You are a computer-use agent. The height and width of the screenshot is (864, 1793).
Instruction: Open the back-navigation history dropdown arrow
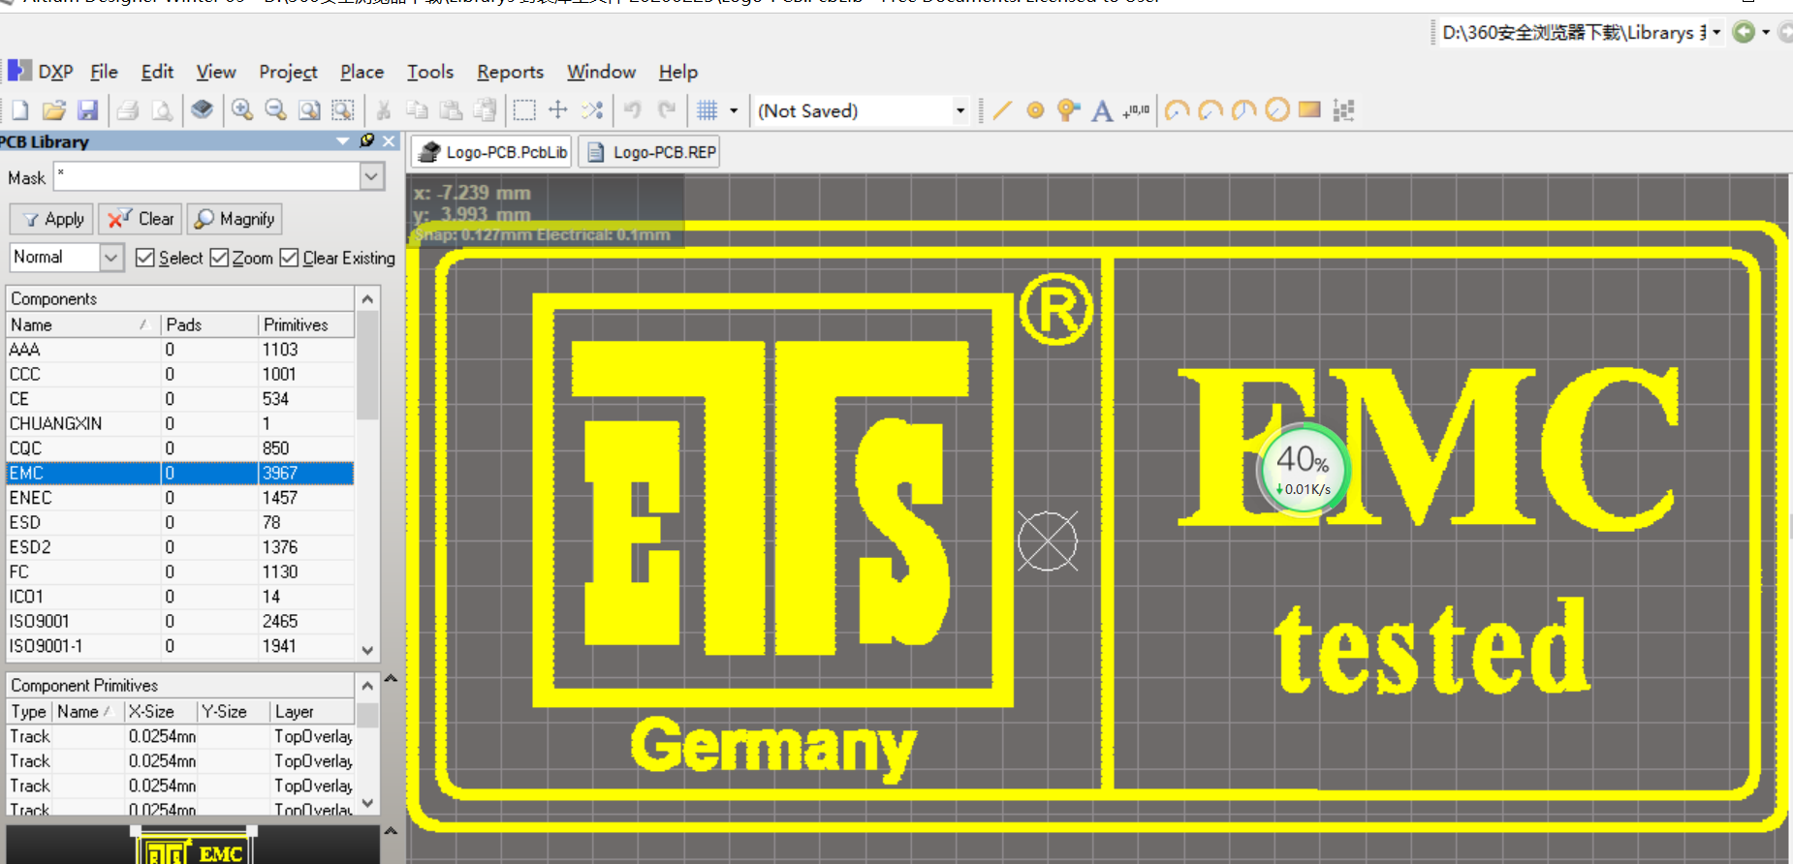pyautogui.click(x=1766, y=32)
